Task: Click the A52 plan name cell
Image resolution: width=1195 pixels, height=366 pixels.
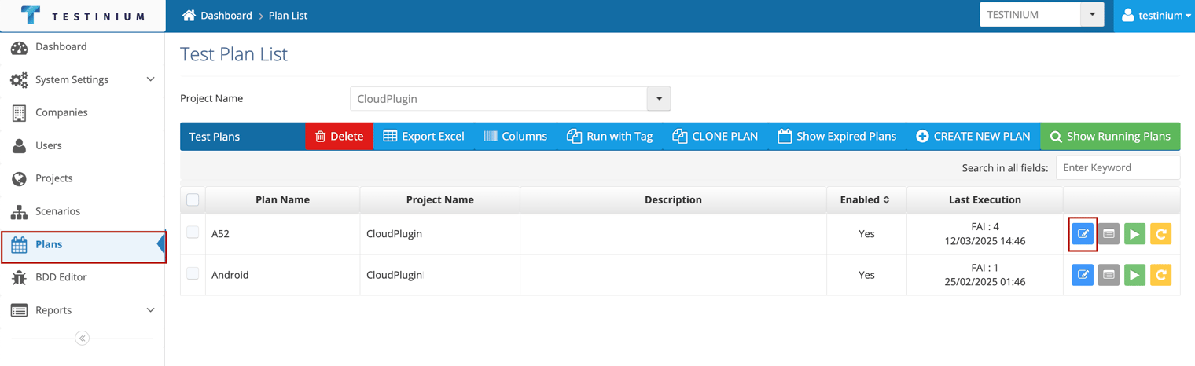Action: click(x=282, y=234)
